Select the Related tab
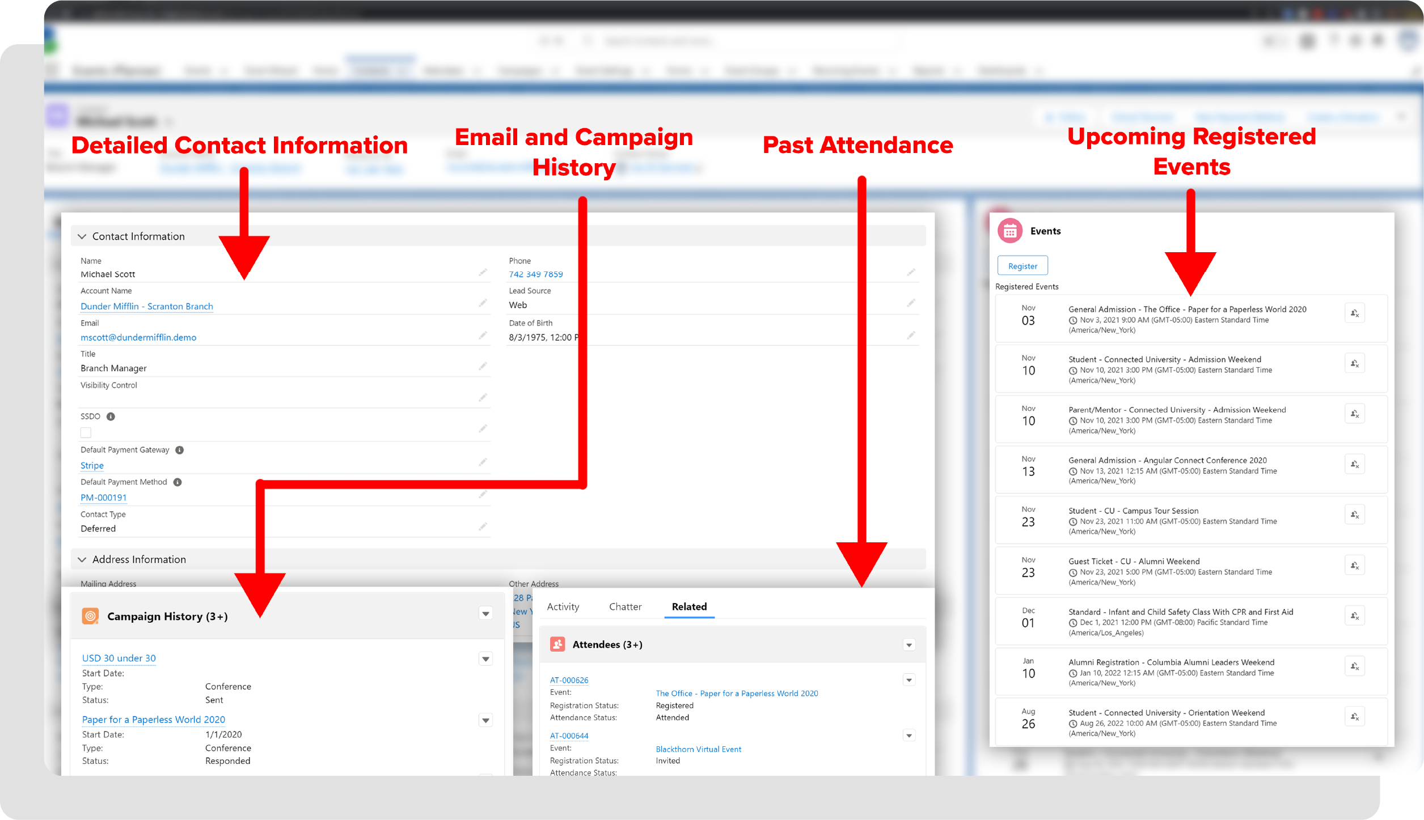Image resolution: width=1424 pixels, height=820 pixels. (690, 606)
